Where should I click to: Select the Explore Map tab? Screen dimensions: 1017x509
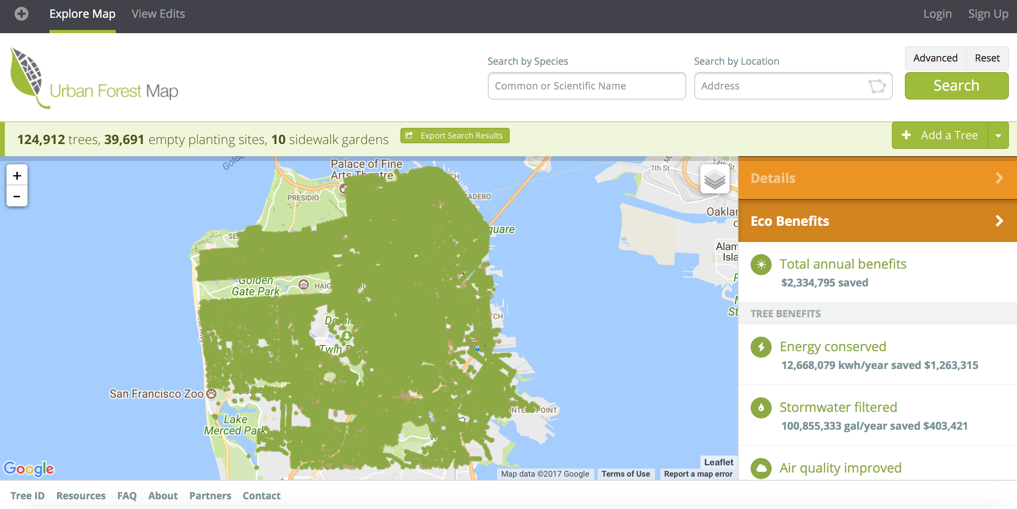[82, 14]
